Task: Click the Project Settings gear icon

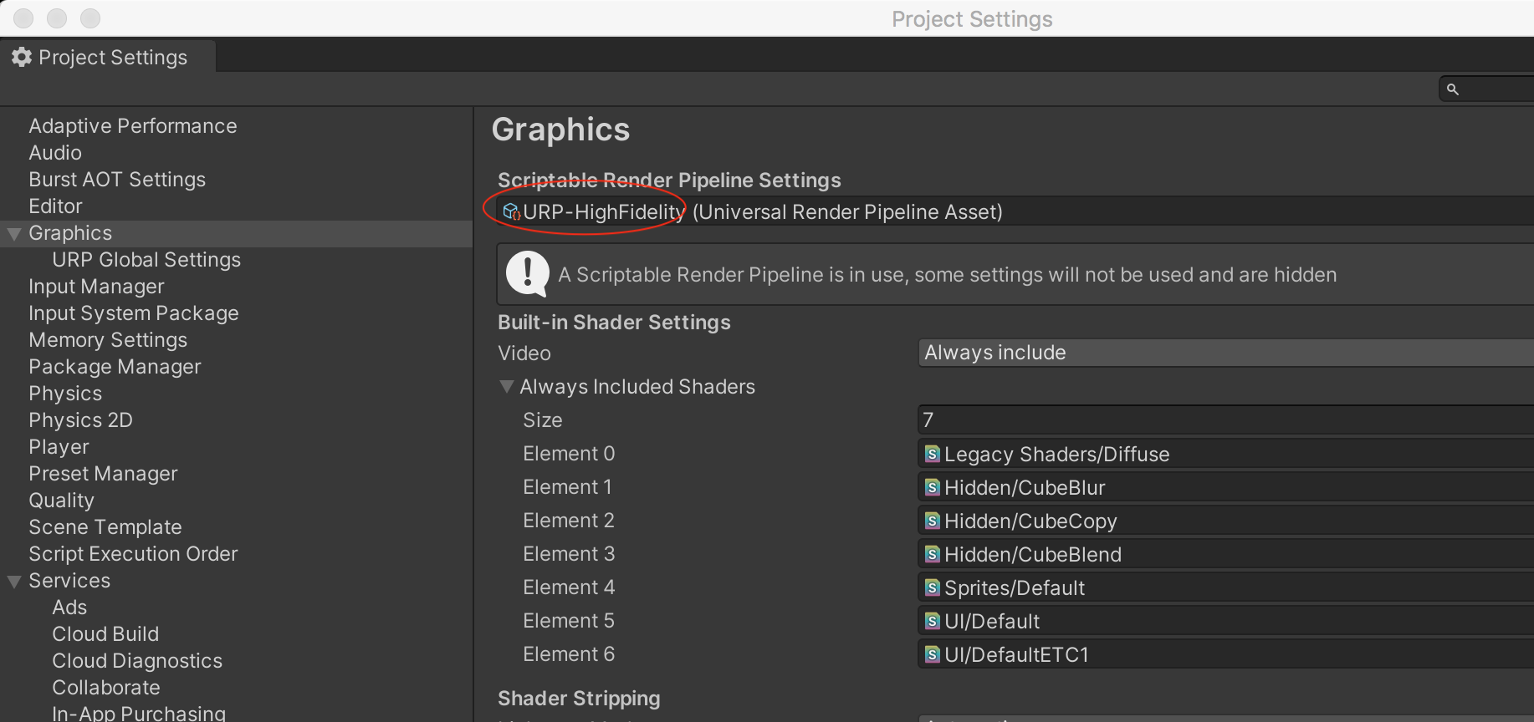Action: pos(22,57)
